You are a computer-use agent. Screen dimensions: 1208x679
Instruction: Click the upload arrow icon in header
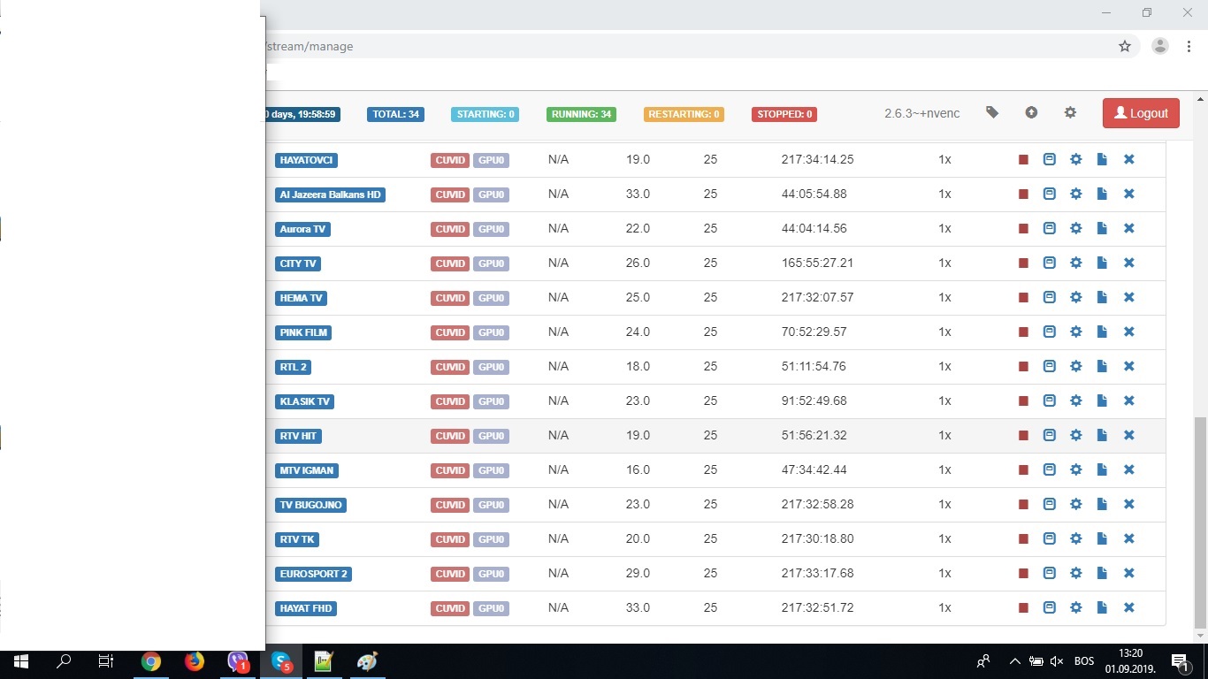tap(1031, 112)
